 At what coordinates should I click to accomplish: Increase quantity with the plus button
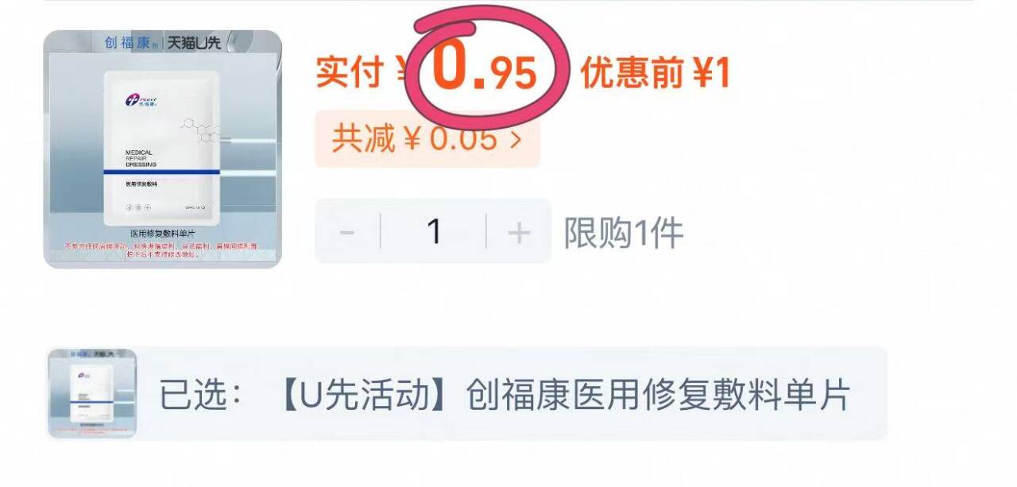pos(518,232)
